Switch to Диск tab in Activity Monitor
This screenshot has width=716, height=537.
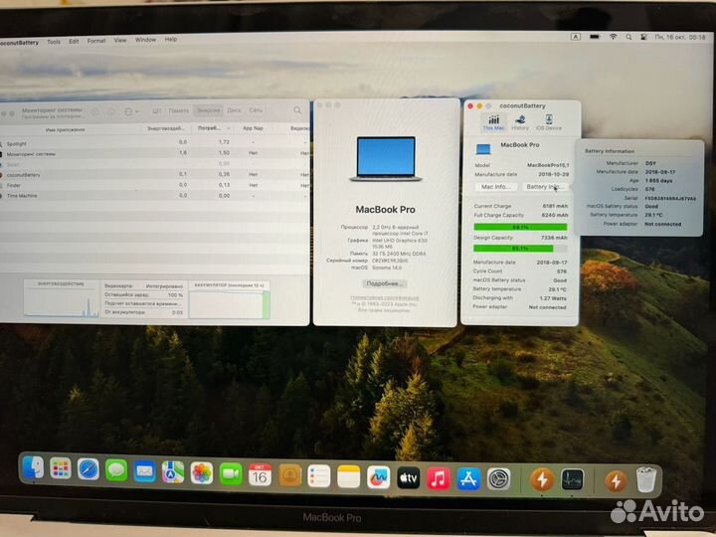pos(234,110)
